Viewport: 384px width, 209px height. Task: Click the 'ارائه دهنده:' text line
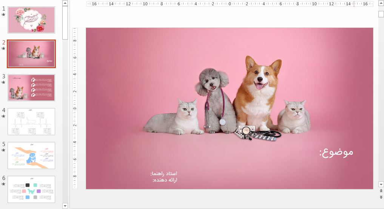pyautogui.click(x=165, y=180)
